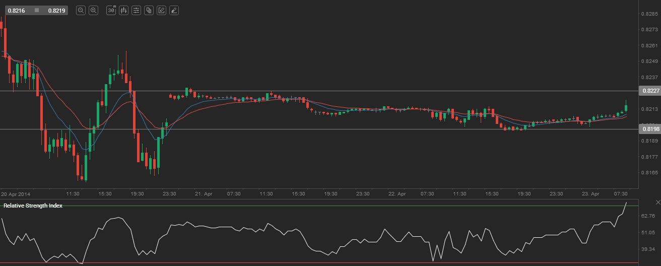
Task: Click the 22. Apr date label
Action: (397, 193)
